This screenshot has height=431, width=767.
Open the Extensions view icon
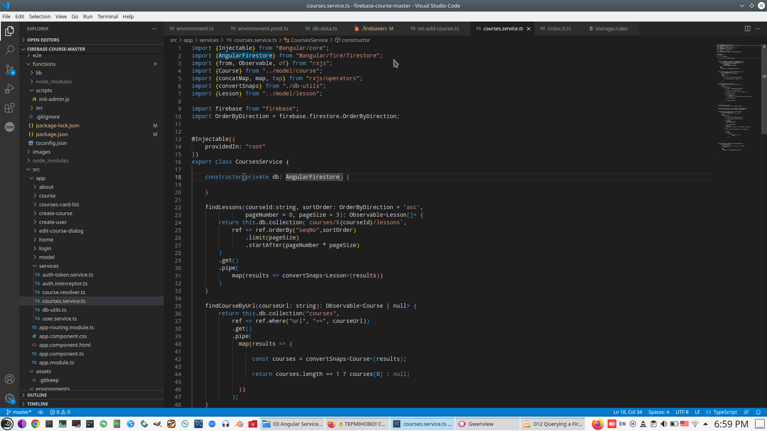coord(10,108)
